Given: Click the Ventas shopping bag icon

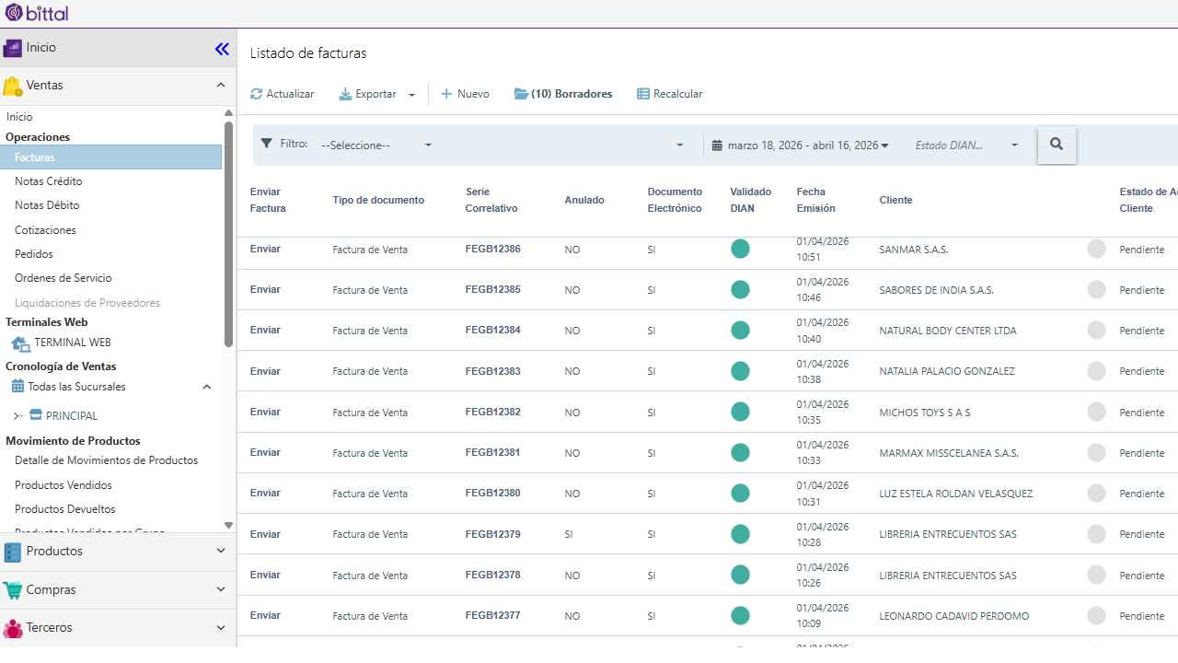Looking at the screenshot, I should point(12,86).
